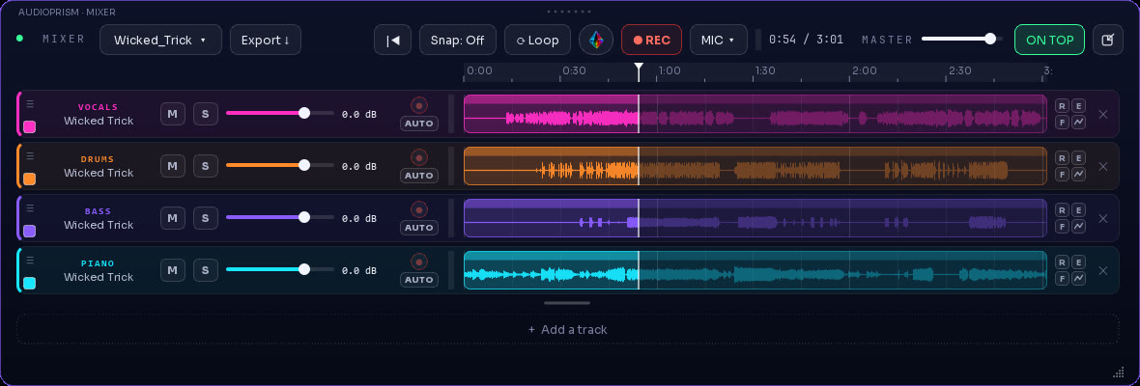
Task: Click the Loop button
Action: (x=537, y=40)
